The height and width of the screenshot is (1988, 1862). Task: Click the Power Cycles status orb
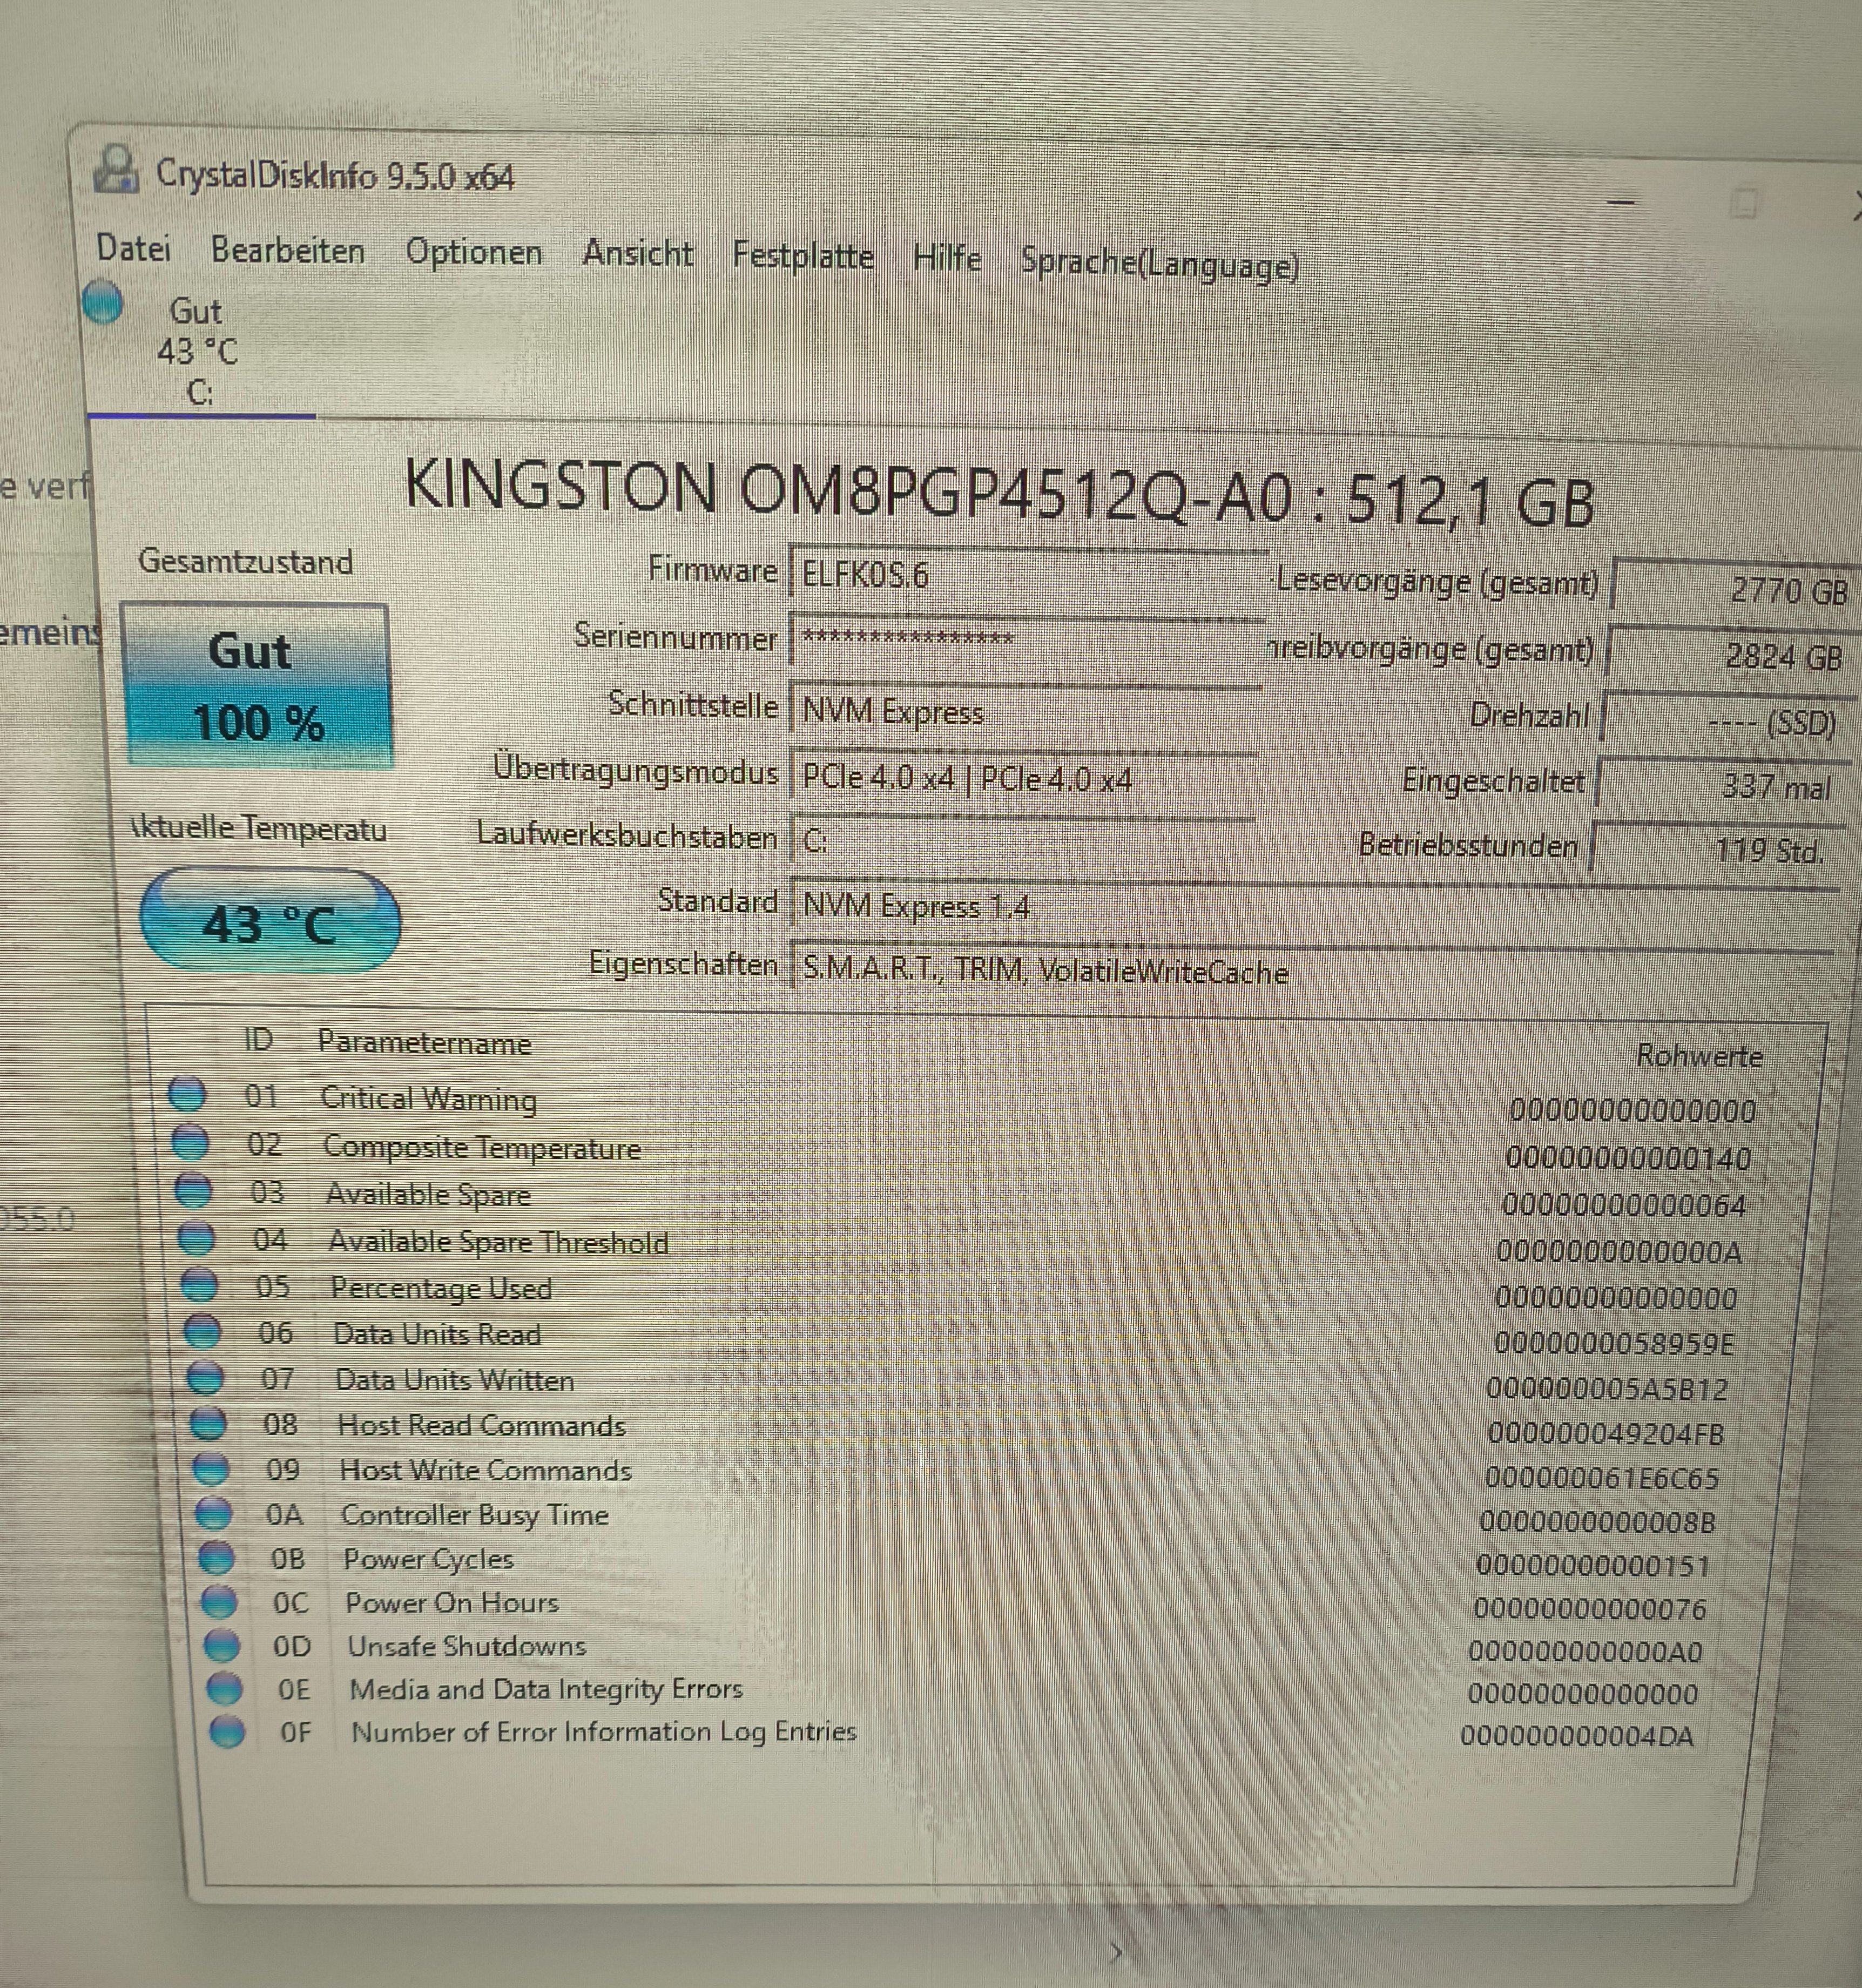tap(216, 1558)
